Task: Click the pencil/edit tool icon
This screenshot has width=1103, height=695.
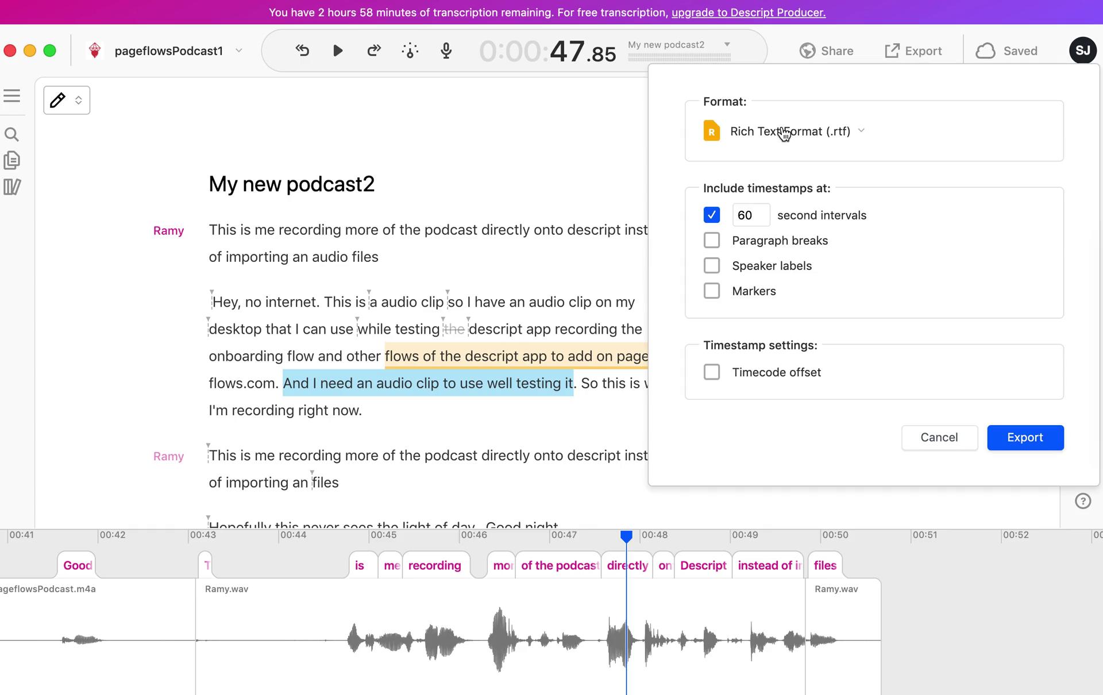Action: pyautogui.click(x=57, y=99)
